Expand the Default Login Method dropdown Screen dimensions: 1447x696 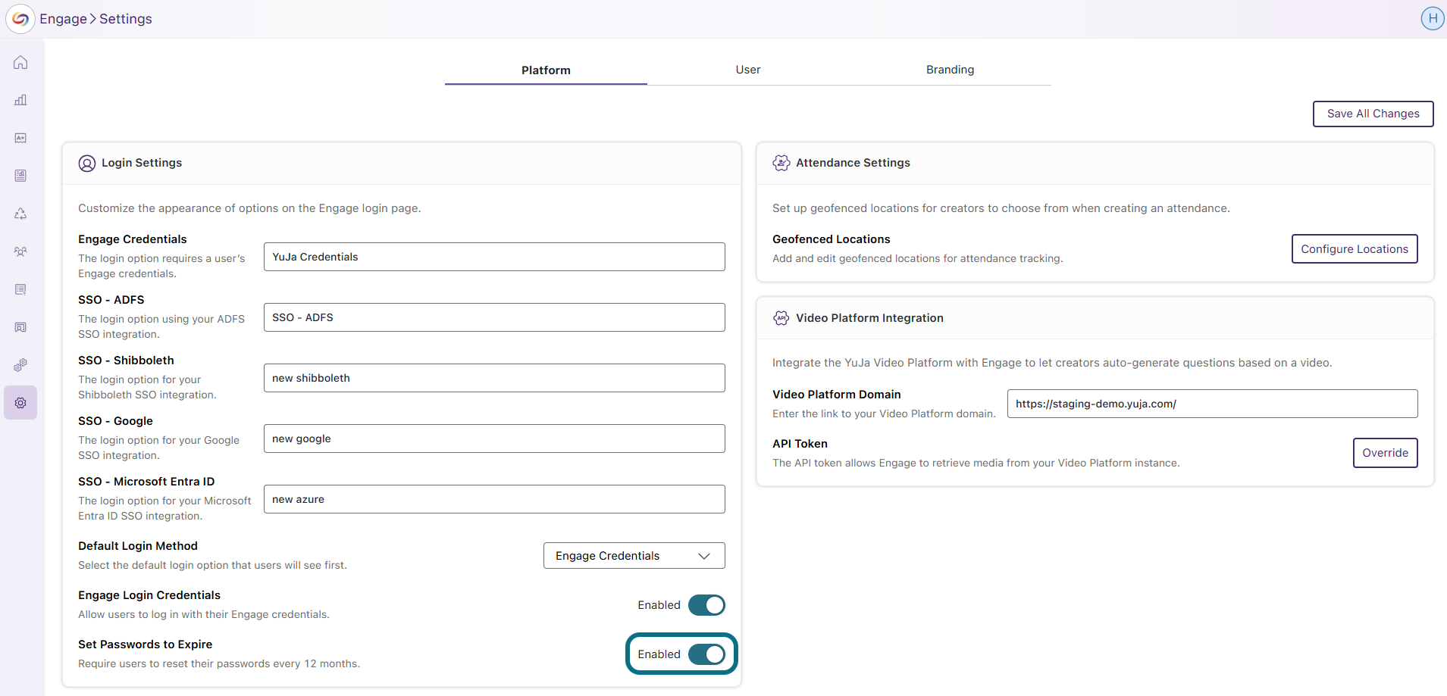634,556
